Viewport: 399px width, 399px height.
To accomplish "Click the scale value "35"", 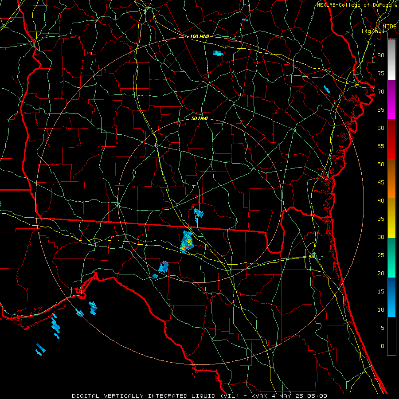I will click(381, 219).
